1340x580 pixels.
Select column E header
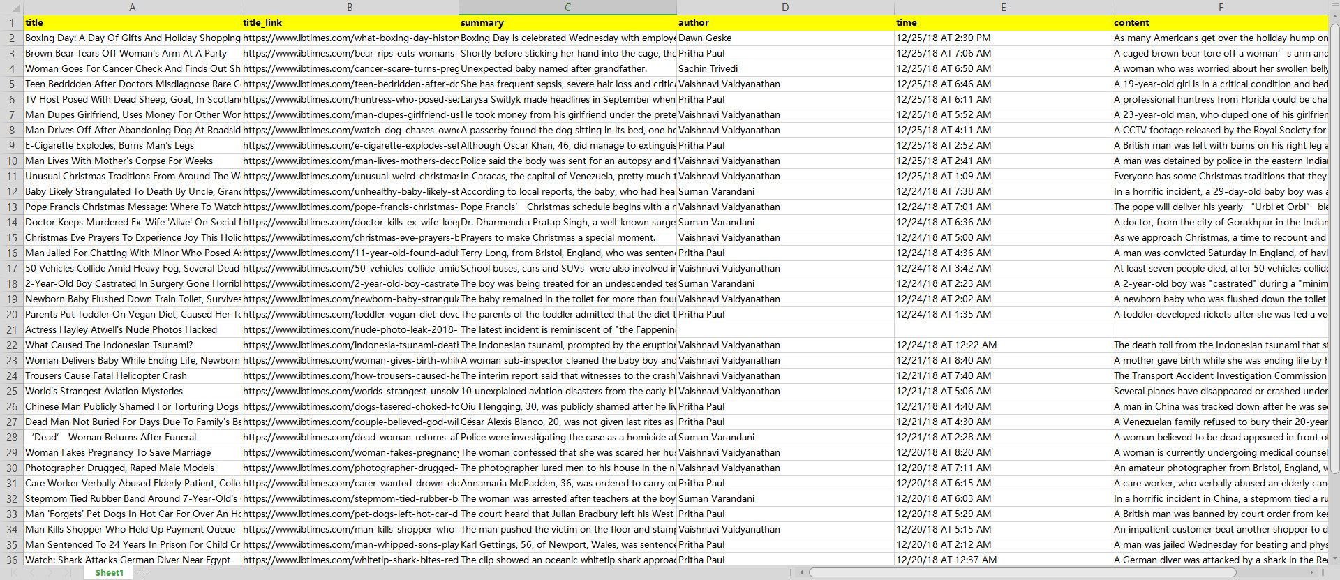(x=1003, y=7)
